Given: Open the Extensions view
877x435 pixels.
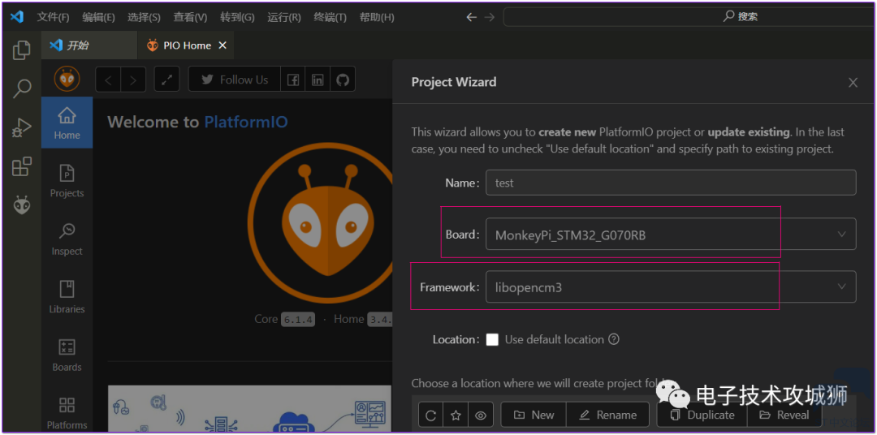Looking at the screenshot, I should click(21, 166).
